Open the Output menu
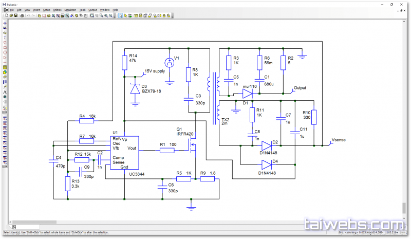 [92, 10]
